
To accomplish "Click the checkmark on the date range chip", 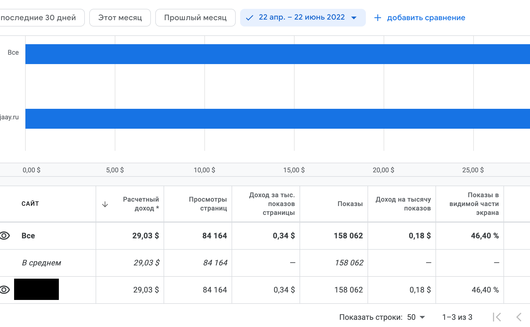I will point(250,18).
